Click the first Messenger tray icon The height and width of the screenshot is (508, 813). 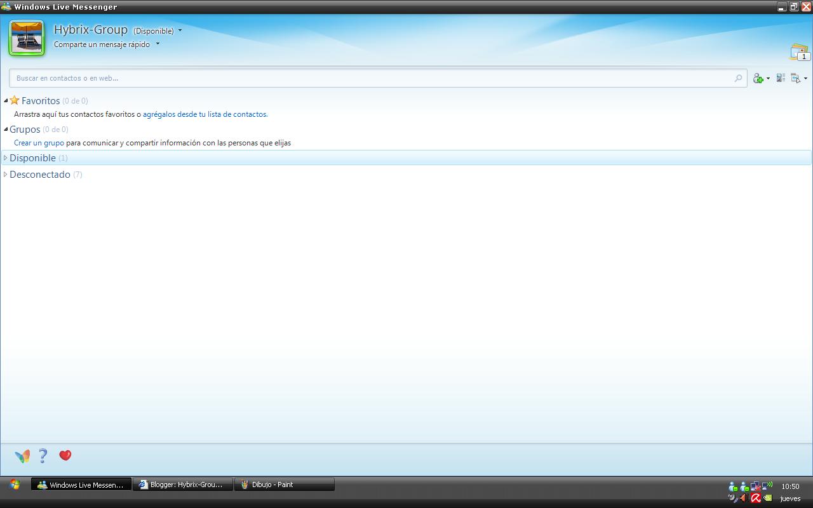(x=734, y=486)
